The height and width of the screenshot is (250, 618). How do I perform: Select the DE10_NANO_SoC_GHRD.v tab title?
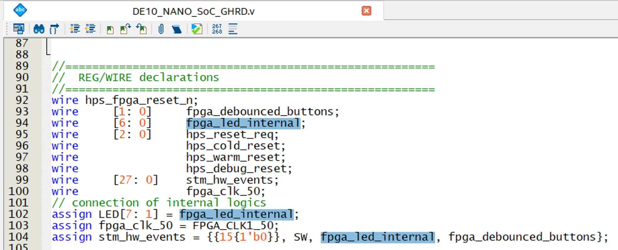pos(193,12)
